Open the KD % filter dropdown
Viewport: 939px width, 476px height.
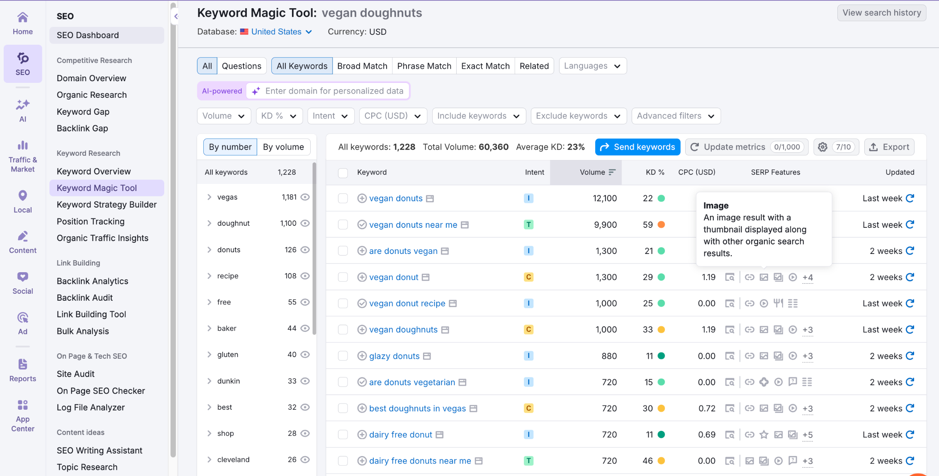point(279,116)
